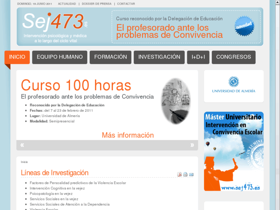Click the blue novedad badge
The width and height of the screenshot is (280, 210).
[244, 26]
